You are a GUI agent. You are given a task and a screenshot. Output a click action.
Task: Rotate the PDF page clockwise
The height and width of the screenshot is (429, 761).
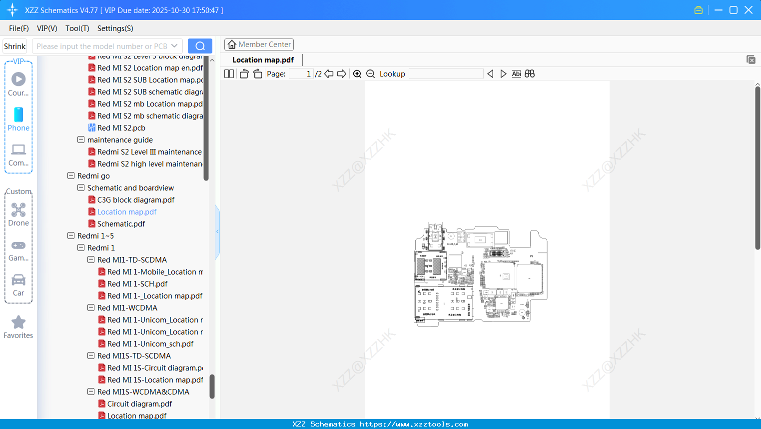(x=257, y=73)
